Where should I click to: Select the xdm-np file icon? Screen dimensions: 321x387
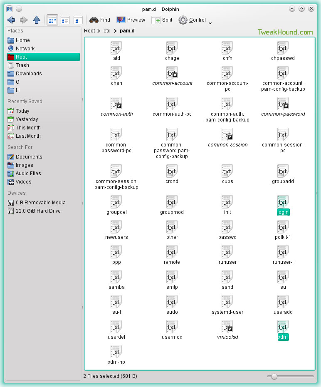116,352
